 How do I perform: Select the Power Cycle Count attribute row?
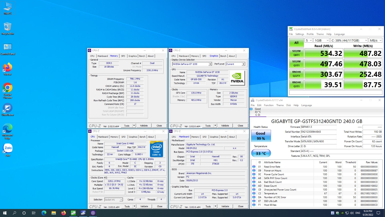[x=317, y=174]
